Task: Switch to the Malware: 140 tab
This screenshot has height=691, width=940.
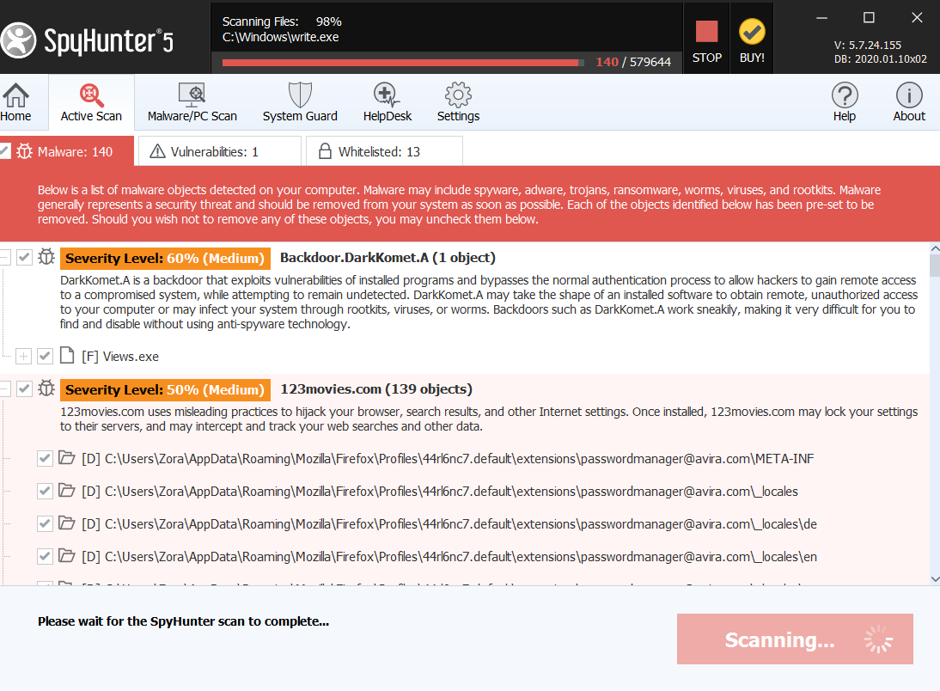Action: point(66,151)
